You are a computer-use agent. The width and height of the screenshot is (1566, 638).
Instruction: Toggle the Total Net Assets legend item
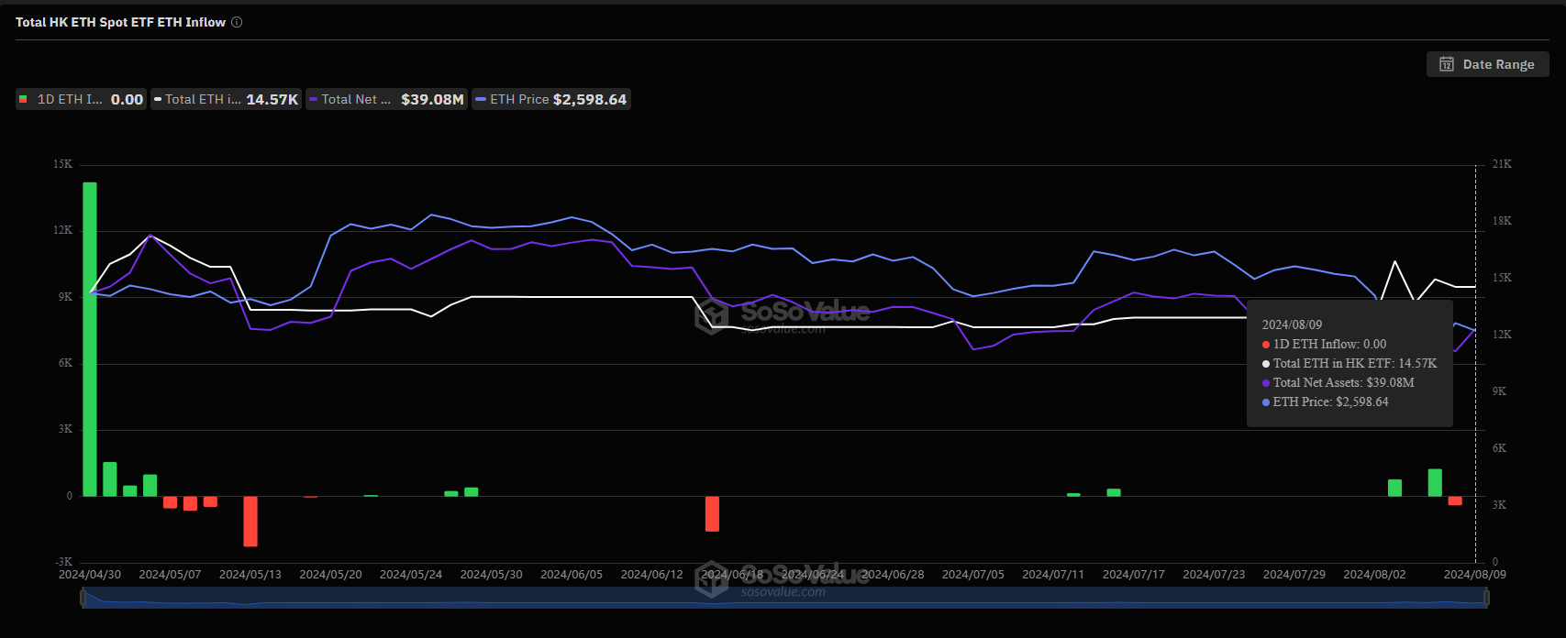(386, 99)
